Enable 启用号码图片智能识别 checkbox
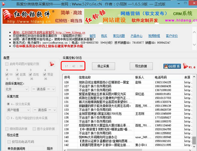Image resolution: width=197 pixels, height=151 pixels. click(7, 64)
